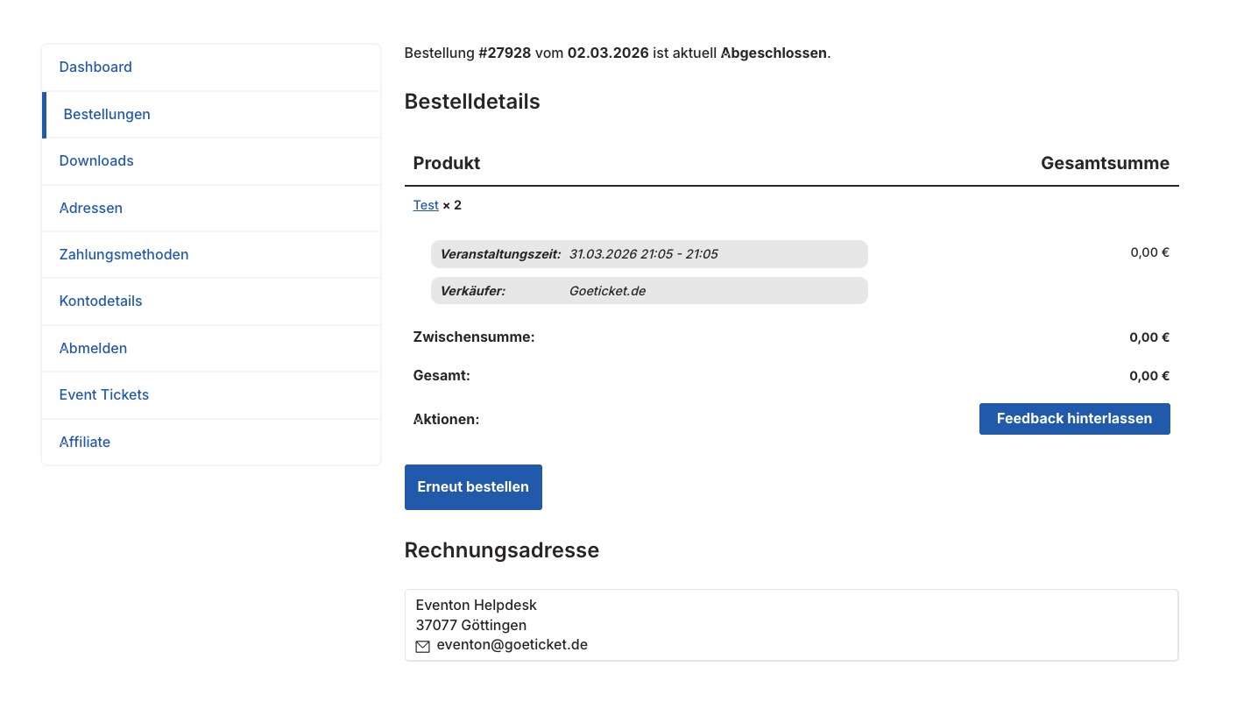The height and width of the screenshot is (709, 1258).
Task: View Zahlungsmethoden in the sidebar
Action: point(124,255)
